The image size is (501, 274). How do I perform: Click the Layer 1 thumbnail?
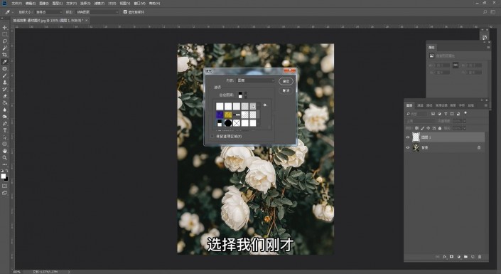tap(416, 137)
